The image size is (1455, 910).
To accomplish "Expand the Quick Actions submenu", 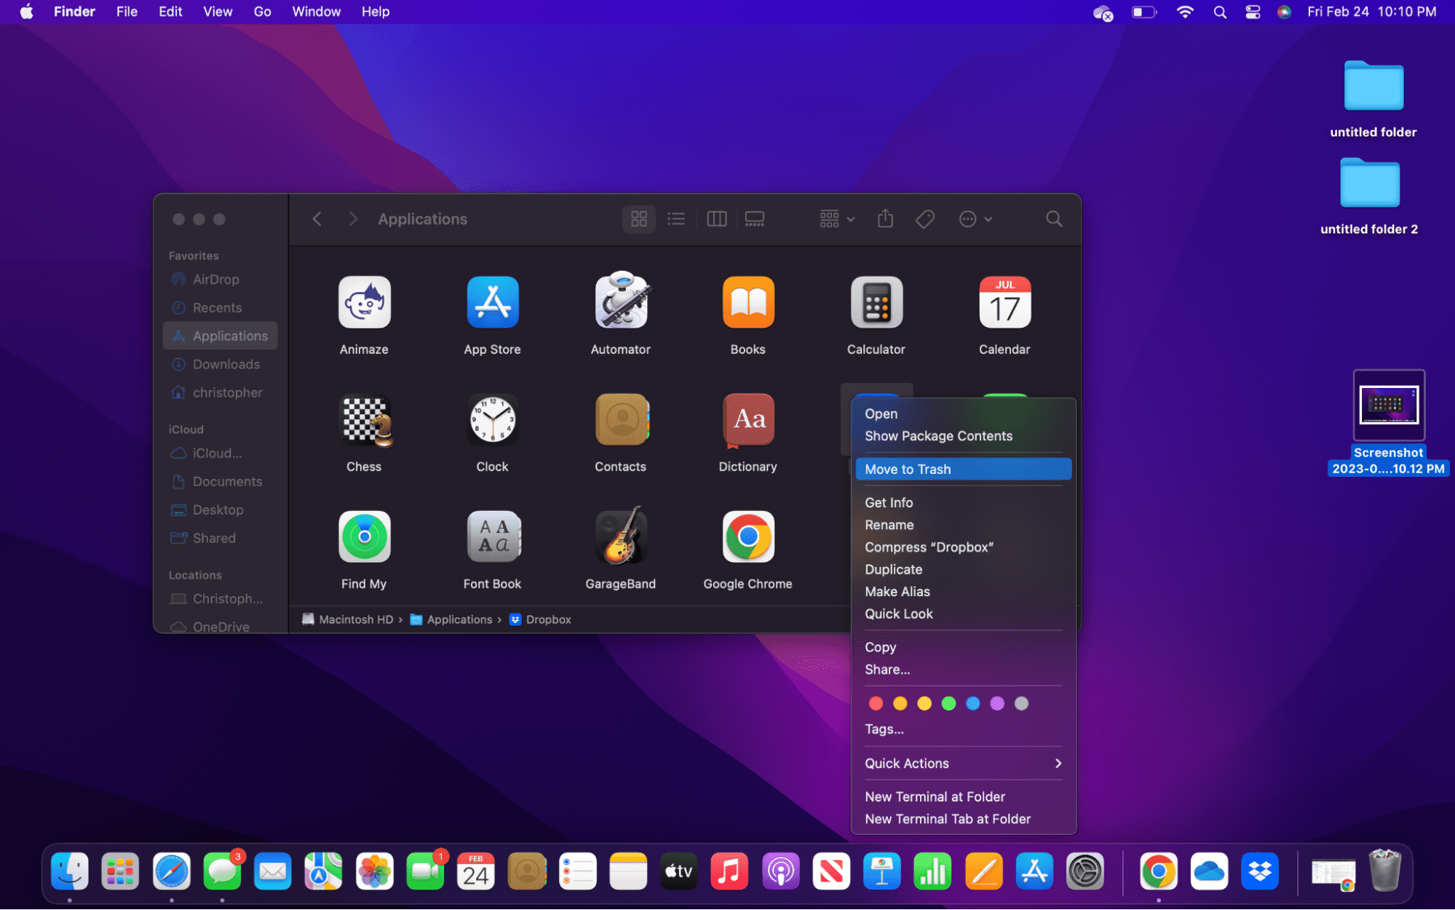I will pos(963,763).
